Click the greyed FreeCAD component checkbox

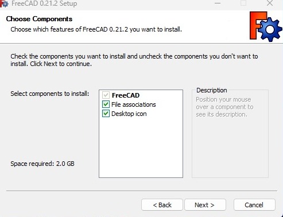pos(106,95)
